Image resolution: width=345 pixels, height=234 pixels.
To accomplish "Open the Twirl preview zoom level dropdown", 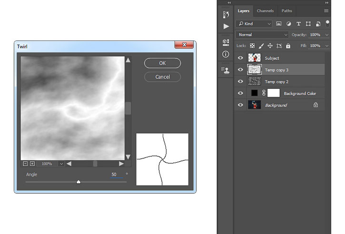I will [x=61, y=164].
